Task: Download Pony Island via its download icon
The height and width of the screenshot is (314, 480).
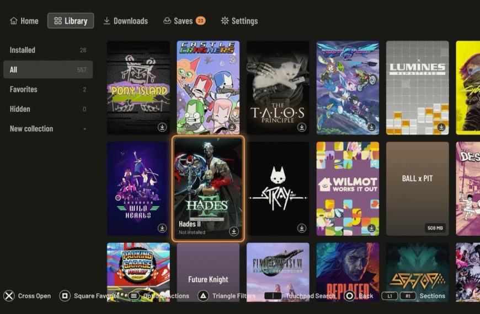Action: (162, 127)
